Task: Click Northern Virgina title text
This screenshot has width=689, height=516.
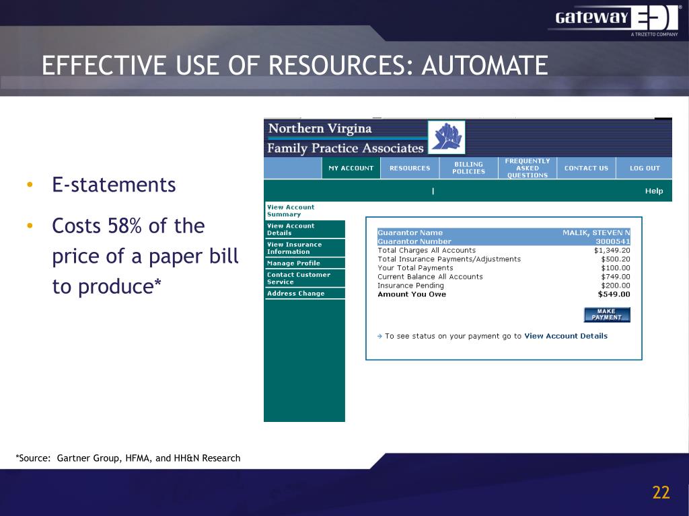Action: 320,128
